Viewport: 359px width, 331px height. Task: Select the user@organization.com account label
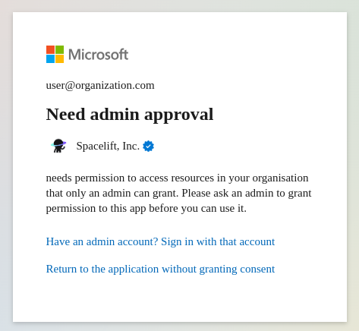[100, 86]
